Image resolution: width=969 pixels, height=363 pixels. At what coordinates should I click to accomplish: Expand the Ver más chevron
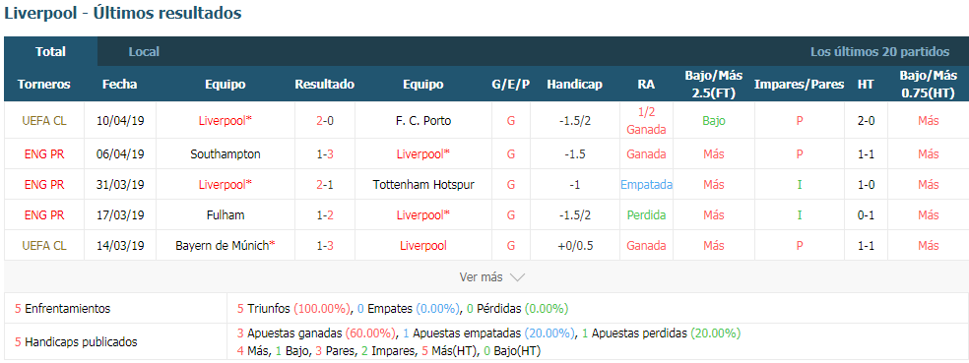click(x=517, y=277)
